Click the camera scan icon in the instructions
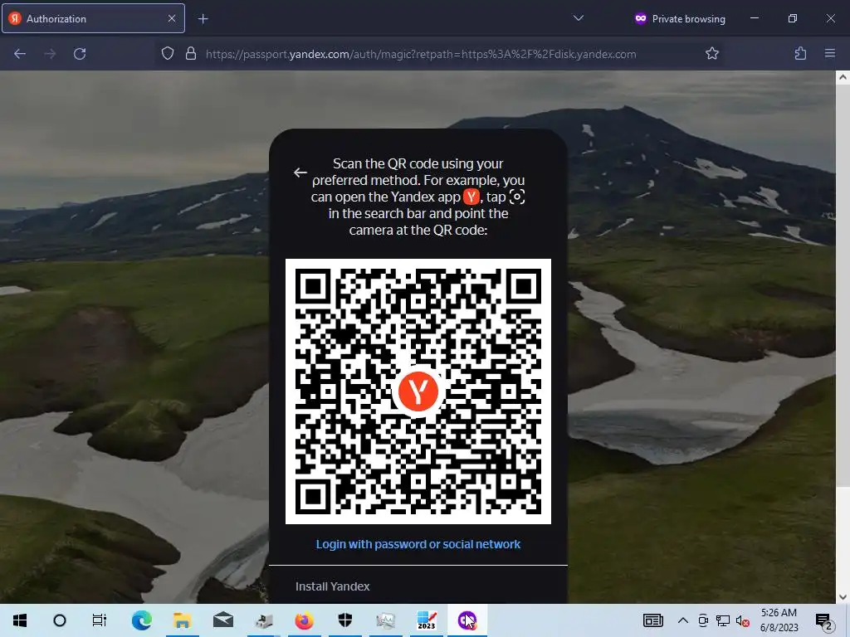The width and height of the screenshot is (850, 637). [x=517, y=196]
